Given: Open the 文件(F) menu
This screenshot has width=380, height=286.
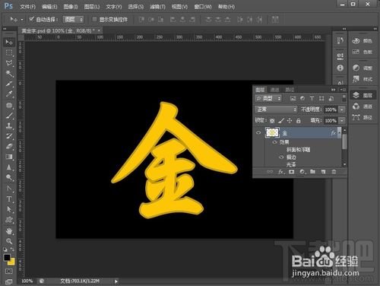Looking at the screenshot, I should (x=27, y=7).
